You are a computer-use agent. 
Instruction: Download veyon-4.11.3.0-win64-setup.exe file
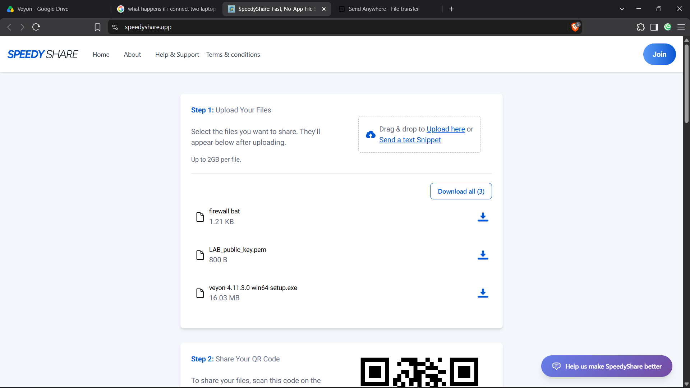pos(483,293)
